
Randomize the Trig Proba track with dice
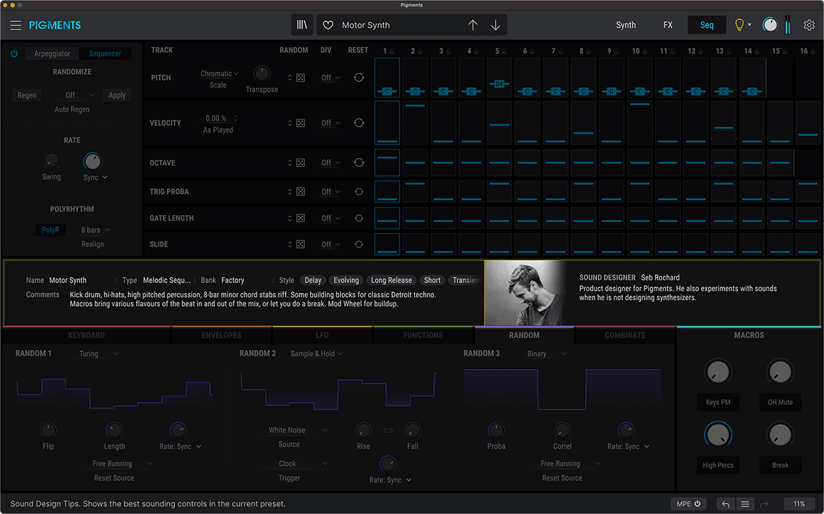(x=301, y=192)
